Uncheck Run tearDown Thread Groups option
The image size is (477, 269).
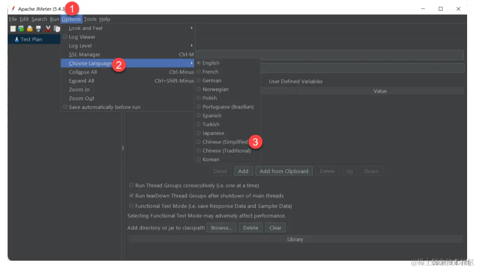point(132,196)
